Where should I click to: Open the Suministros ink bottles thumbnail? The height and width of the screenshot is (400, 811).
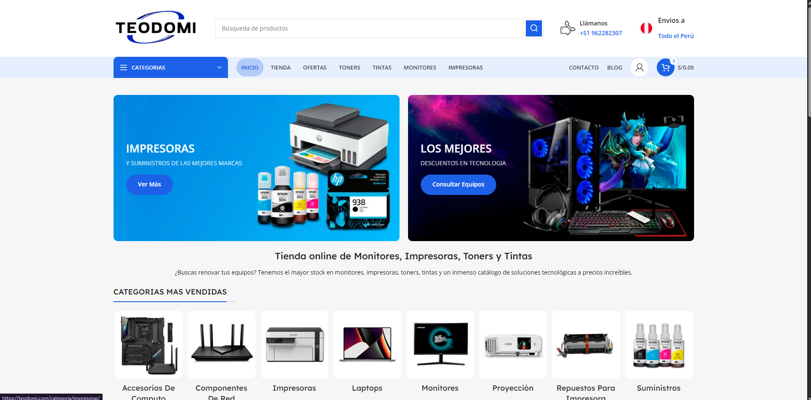tap(659, 344)
